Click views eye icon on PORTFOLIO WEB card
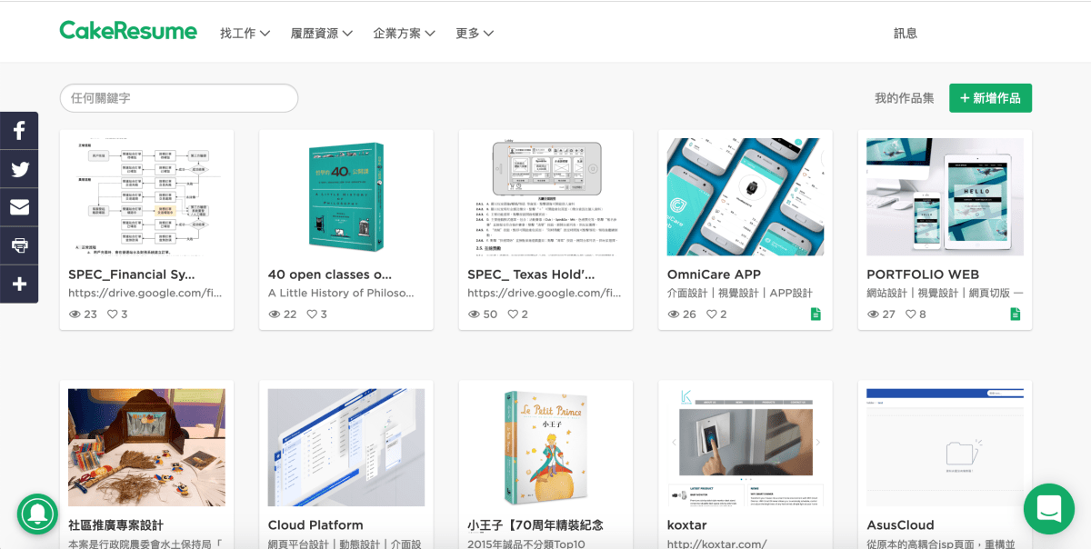Viewport: 1091px width, 549px height. tap(873, 314)
